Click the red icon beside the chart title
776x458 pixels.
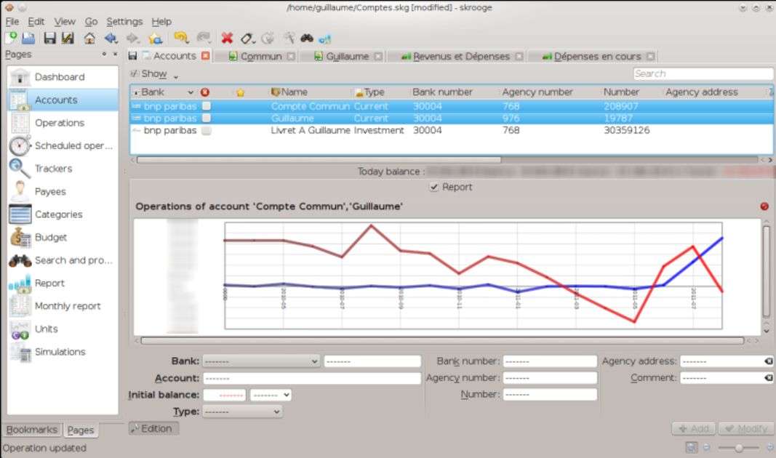click(764, 206)
